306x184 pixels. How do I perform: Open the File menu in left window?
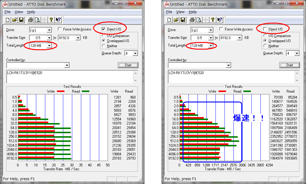7,12
